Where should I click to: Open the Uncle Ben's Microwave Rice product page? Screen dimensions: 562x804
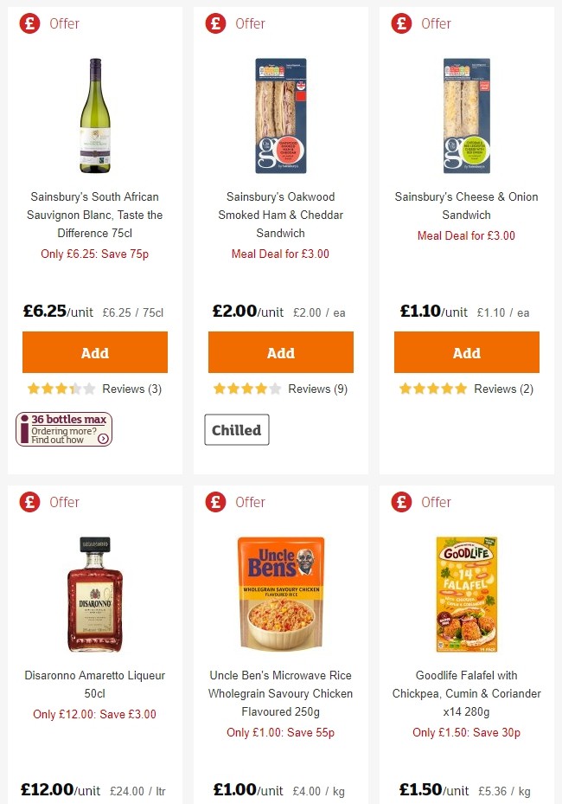(280, 693)
